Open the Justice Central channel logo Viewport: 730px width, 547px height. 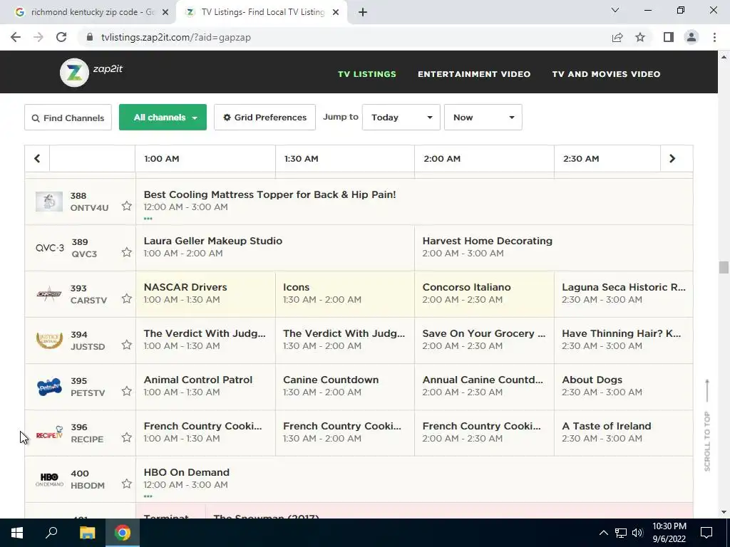pos(49,340)
